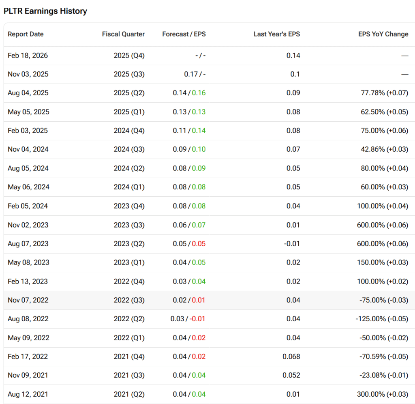Click the red -0.01 EPS value
The width and height of the screenshot is (415, 404).
(x=197, y=319)
